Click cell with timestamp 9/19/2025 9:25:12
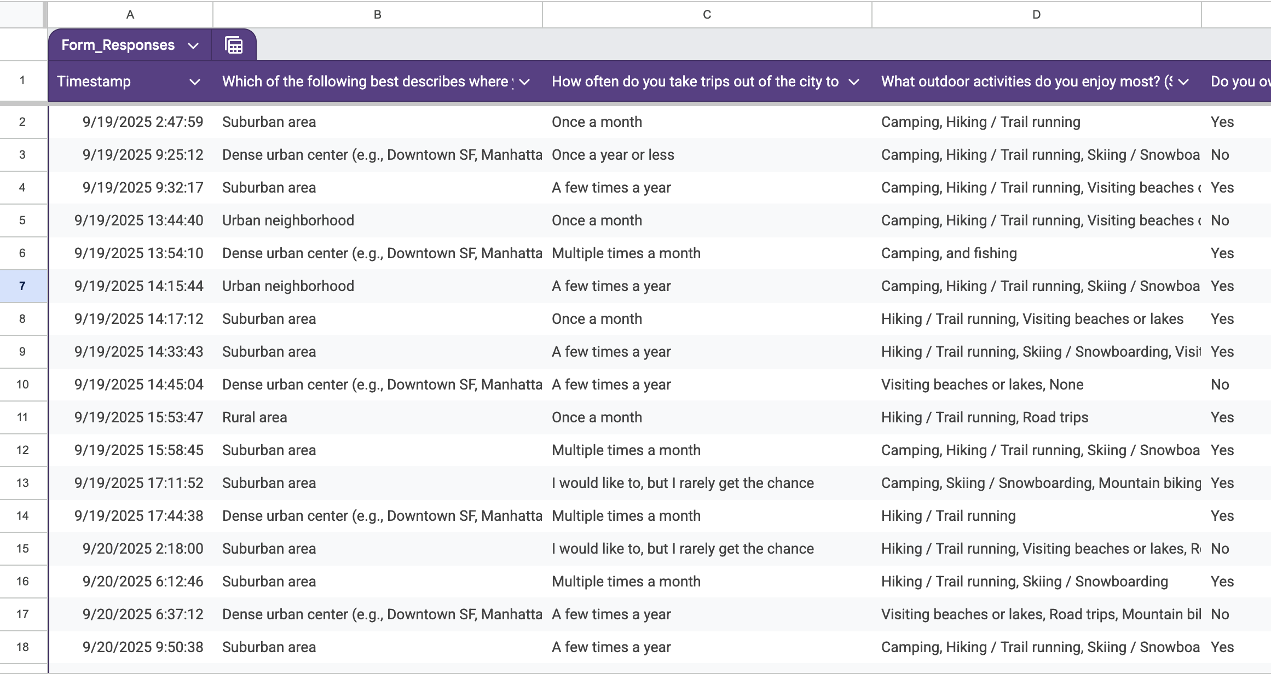1271x674 pixels. [x=130, y=155]
